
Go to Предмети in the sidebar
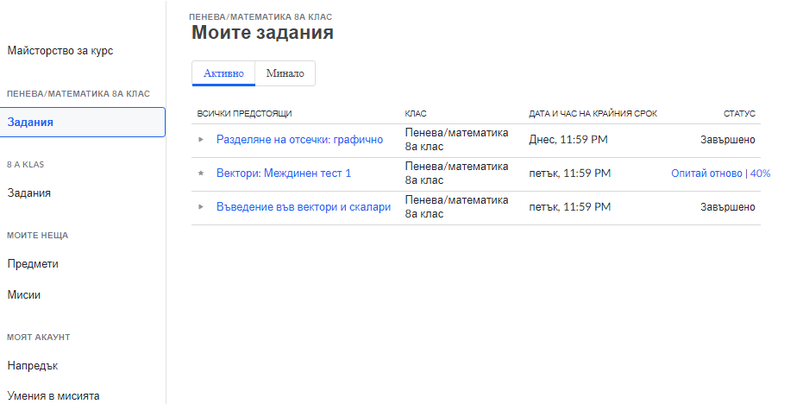click(33, 264)
